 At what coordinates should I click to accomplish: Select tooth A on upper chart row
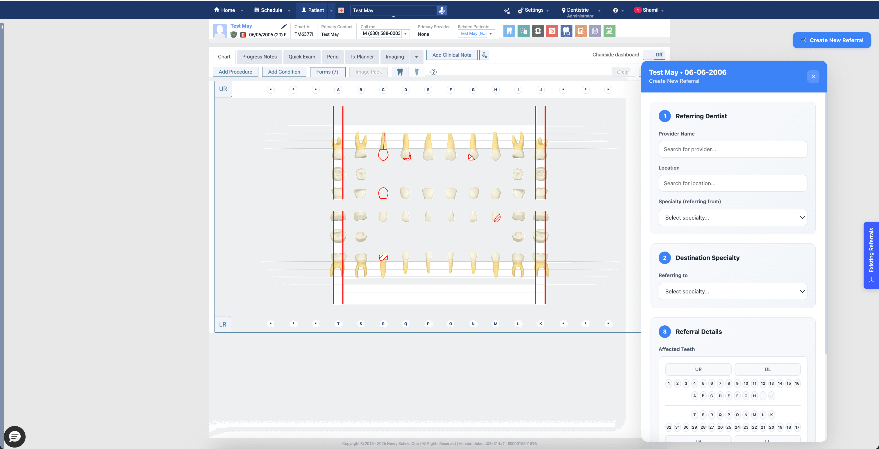(338, 90)
